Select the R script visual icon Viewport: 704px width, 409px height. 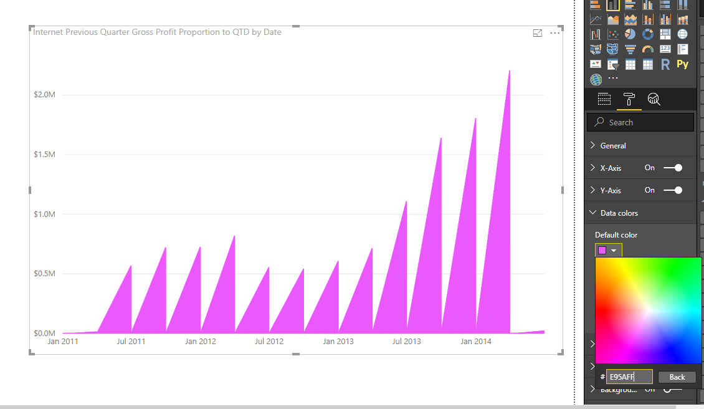point(665,64)
